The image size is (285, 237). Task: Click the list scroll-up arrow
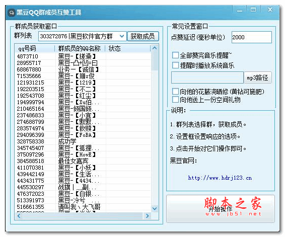(x=155, y=48)
